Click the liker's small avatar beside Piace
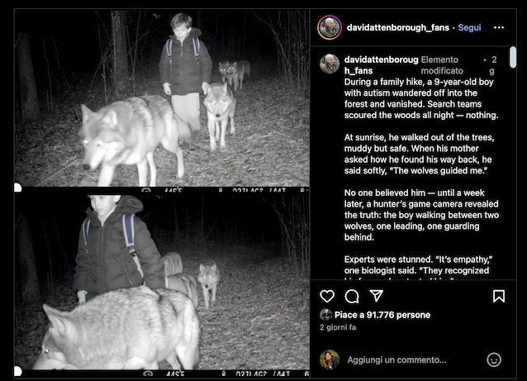 (x=325, y=315)
